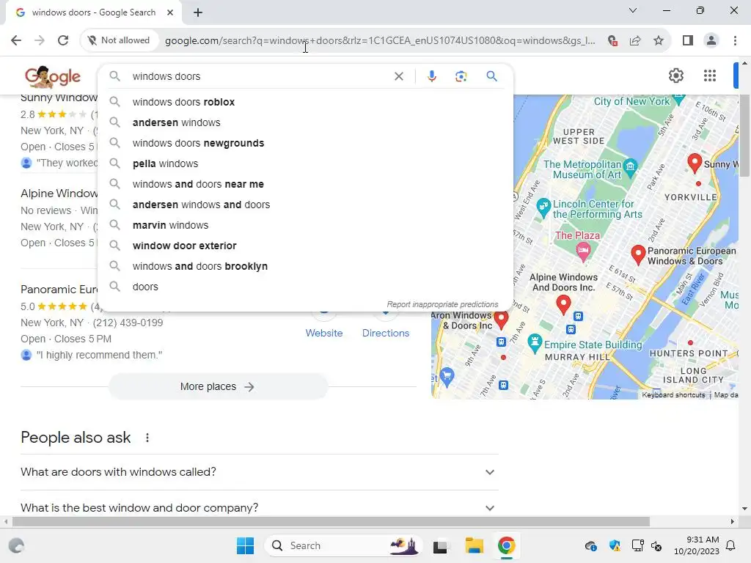
Task: Open People also ask options dots
Action: coord(147,438)
